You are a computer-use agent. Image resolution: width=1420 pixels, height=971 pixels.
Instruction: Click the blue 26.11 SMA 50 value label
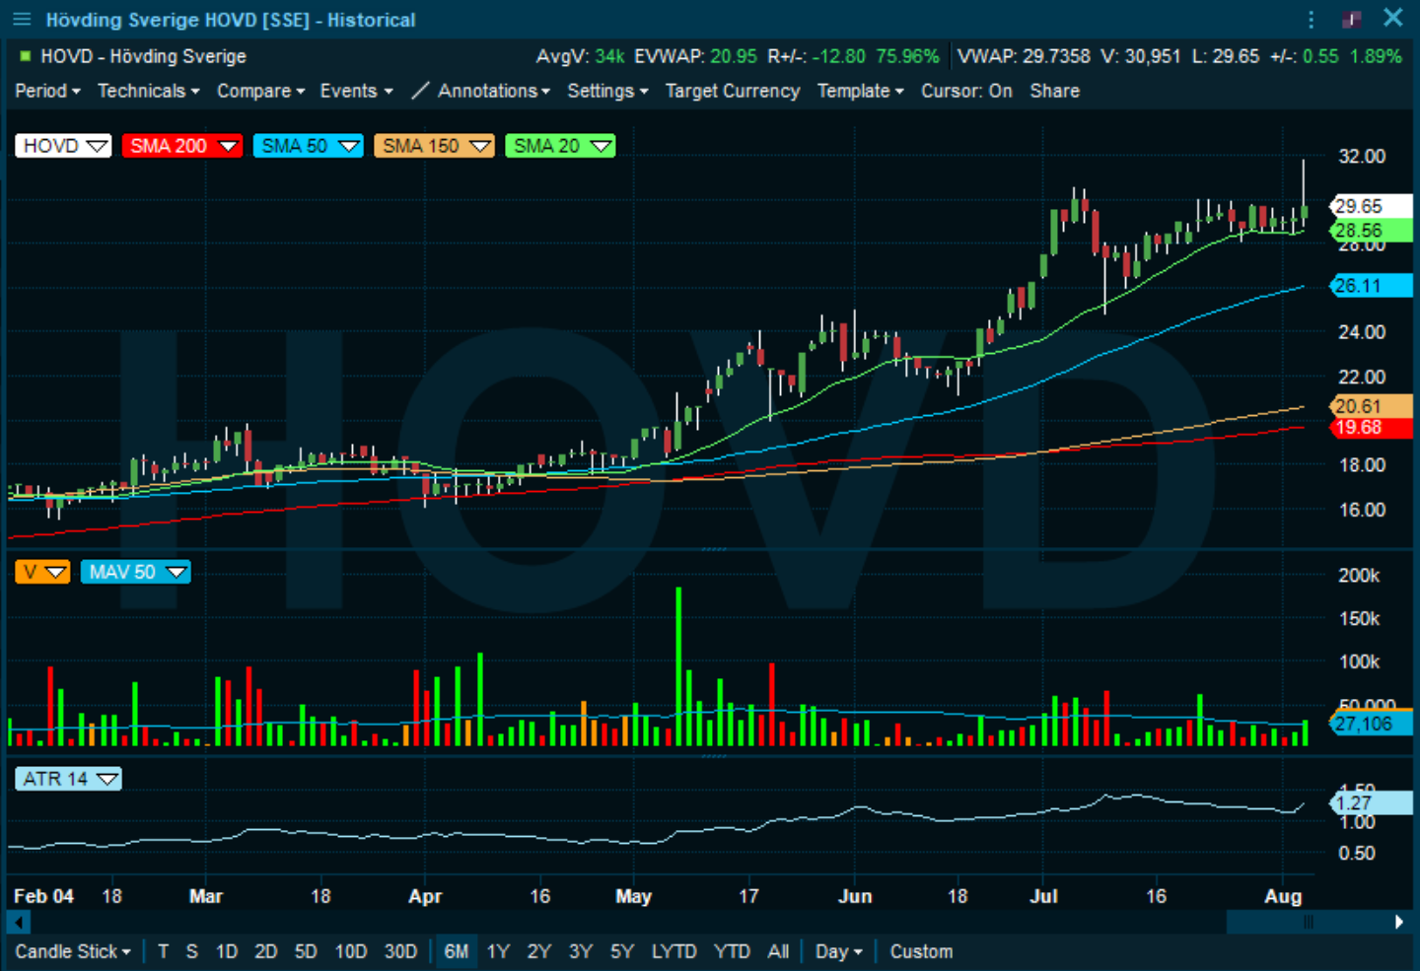1371,286
